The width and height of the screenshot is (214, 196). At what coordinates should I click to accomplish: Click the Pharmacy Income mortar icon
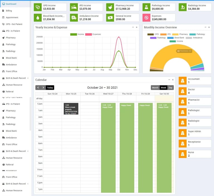pyautogui.click(x=110, y=7)
